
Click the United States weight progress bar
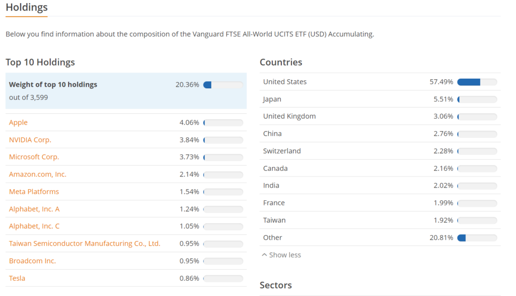pos(476,81)
